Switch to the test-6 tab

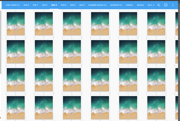click(82, 5)
